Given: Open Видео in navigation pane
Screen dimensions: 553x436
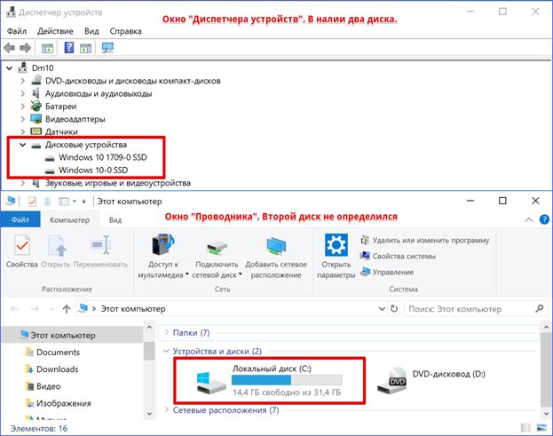Looking at the screenshot, I should [48, 386].
